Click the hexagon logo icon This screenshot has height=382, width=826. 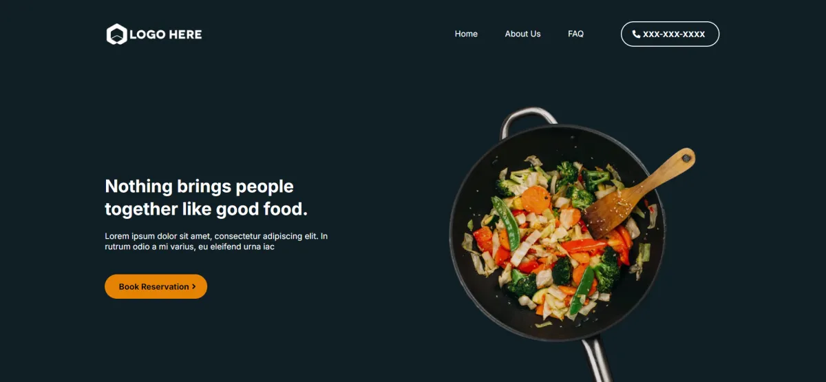(x=116, y=34)
